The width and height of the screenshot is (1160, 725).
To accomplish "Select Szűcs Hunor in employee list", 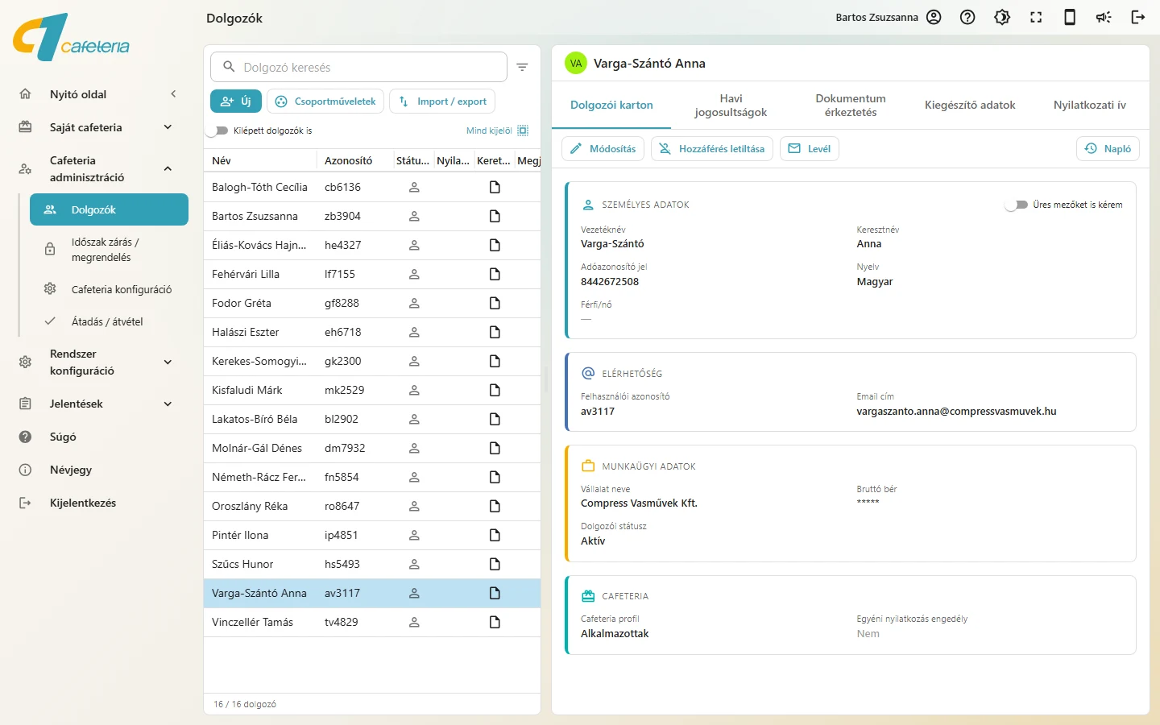I will (372, 564).
